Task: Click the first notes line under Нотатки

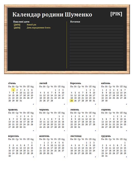Action: pos(96,26)
